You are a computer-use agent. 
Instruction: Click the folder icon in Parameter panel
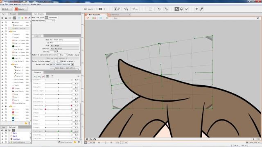tap(75, 142)
